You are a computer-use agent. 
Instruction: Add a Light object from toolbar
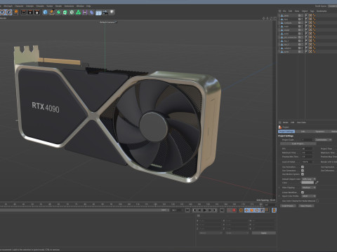tap(112, 12)
